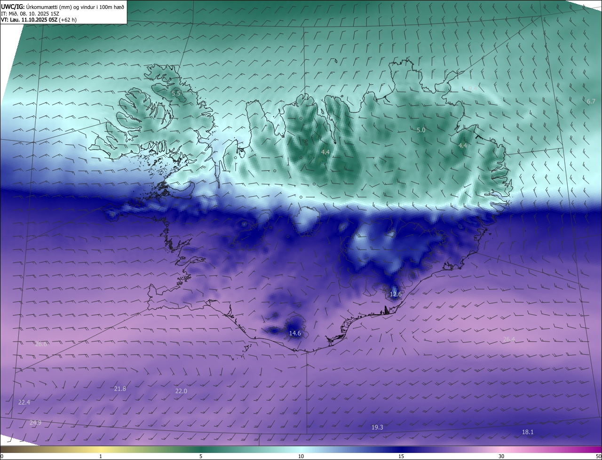Click the 6.7 value label on the map
The image size is (602, 460).
click(591, 101)
